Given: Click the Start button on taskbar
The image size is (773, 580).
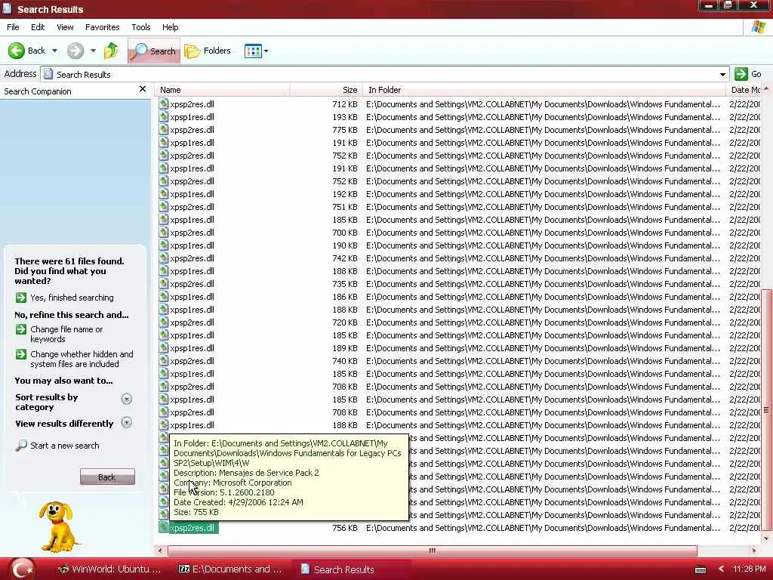Looking at the screenshot, I should pyautogui.click(x=23, y=569).
